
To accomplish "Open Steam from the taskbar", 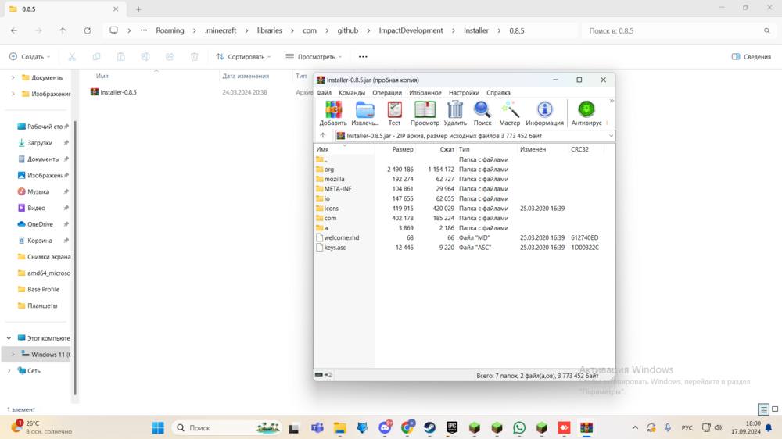I will [429, 427].
